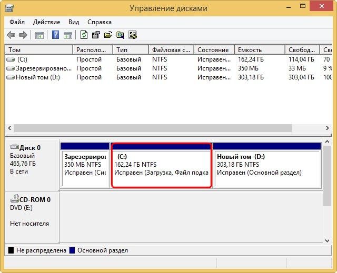Open the Properties toolbar icon
This screenshot has width=337, height=273.
click(96, 35)
